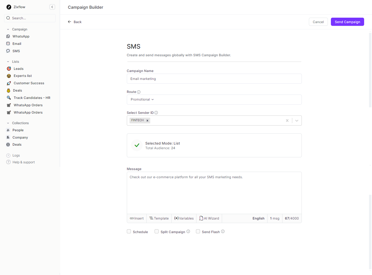Click the search magnifier icon
372x275 pixels.
coord(8,18)
